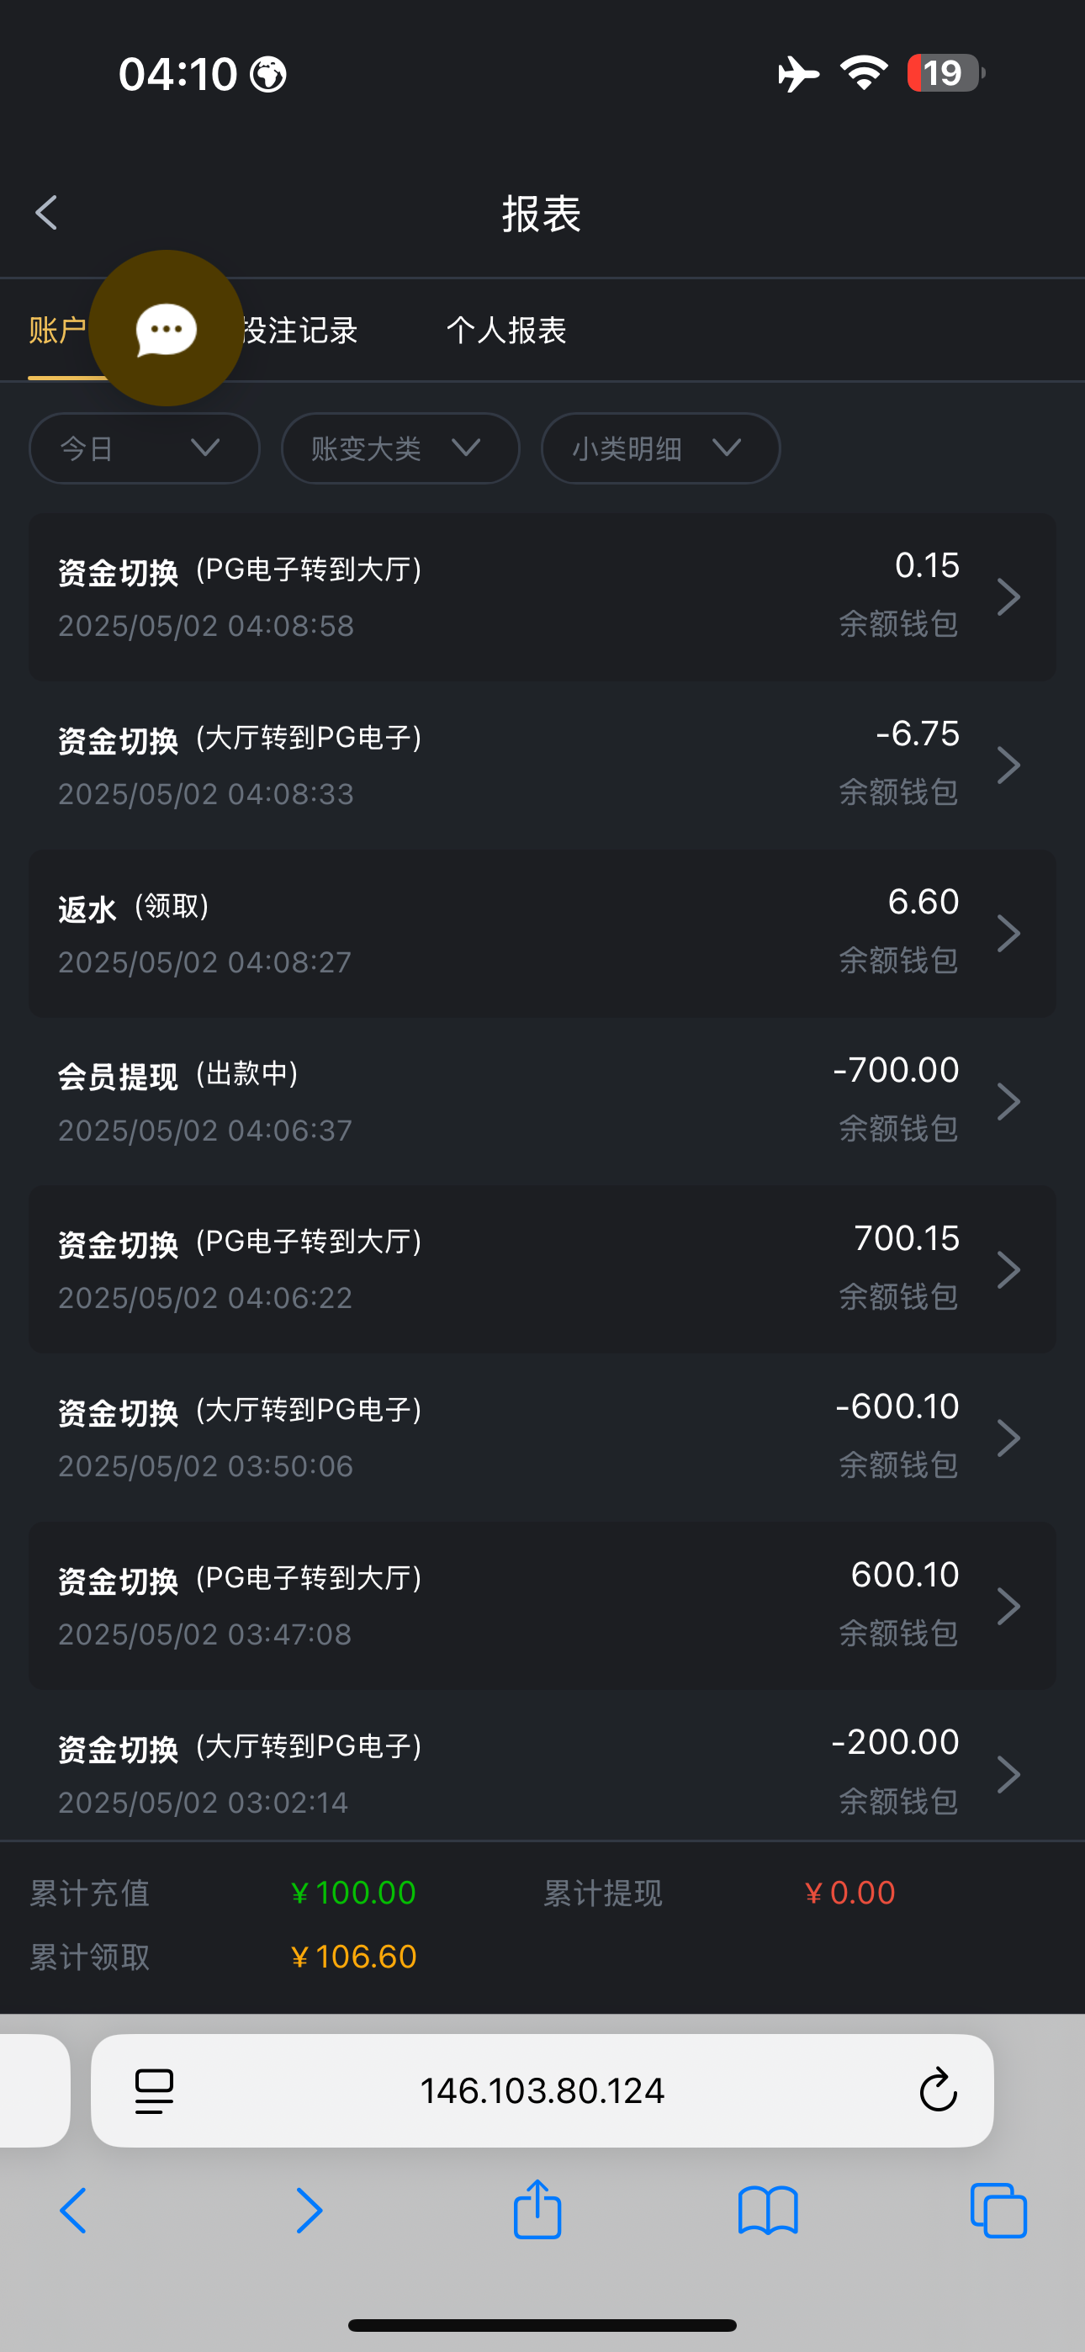
Task: Open the floating chat support bubble
Action: tap(167, 328)
